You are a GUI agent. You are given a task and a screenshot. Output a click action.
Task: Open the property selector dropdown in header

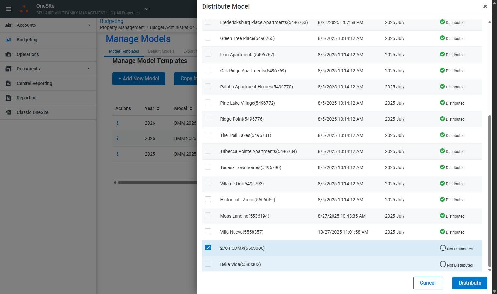click(147, 9)
